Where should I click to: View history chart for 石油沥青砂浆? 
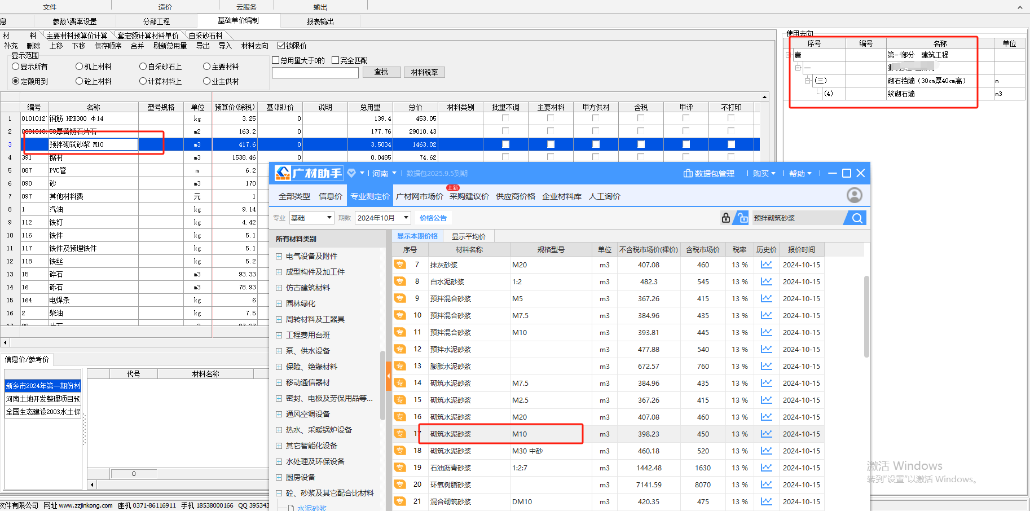[766, 468]
